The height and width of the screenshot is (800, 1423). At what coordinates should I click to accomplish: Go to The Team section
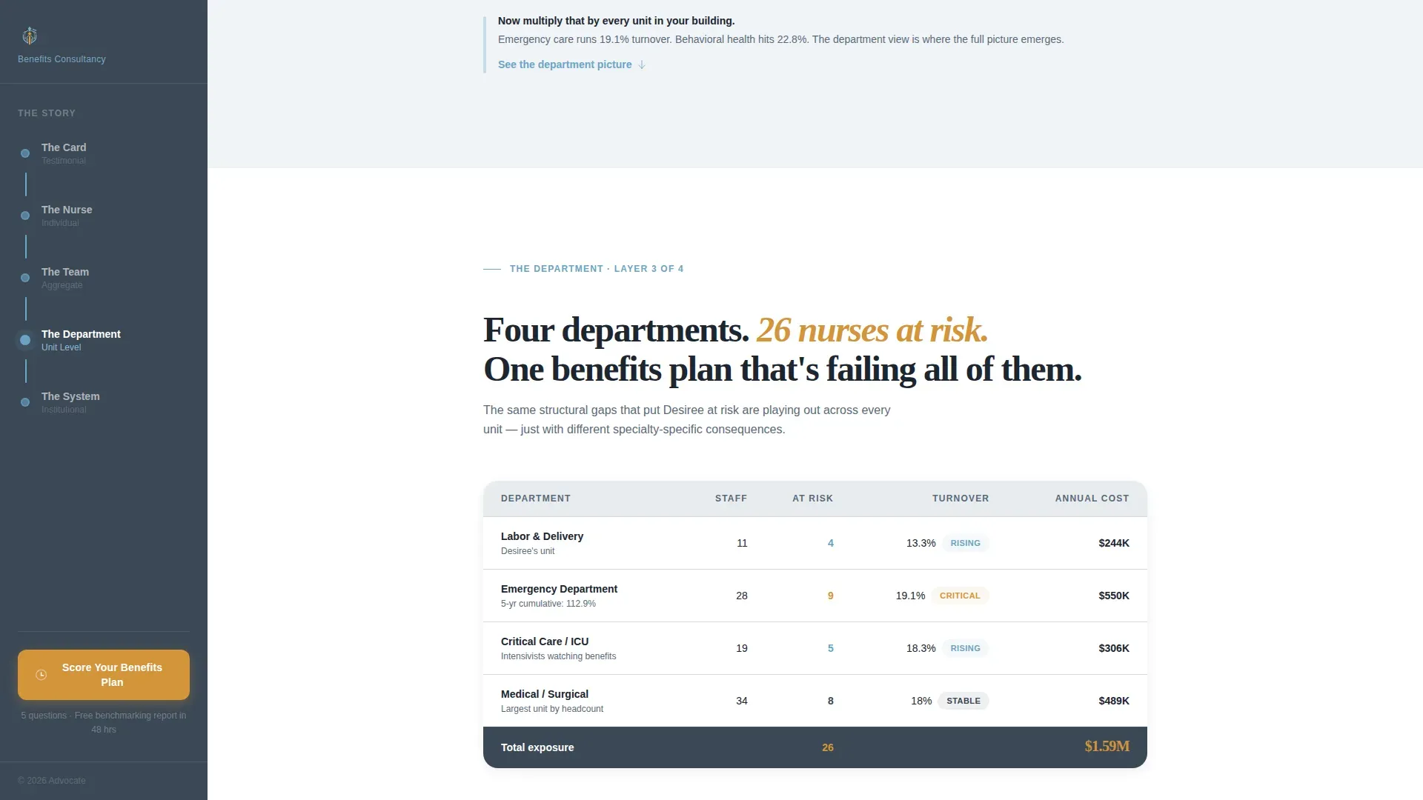(x=65, y=278)
